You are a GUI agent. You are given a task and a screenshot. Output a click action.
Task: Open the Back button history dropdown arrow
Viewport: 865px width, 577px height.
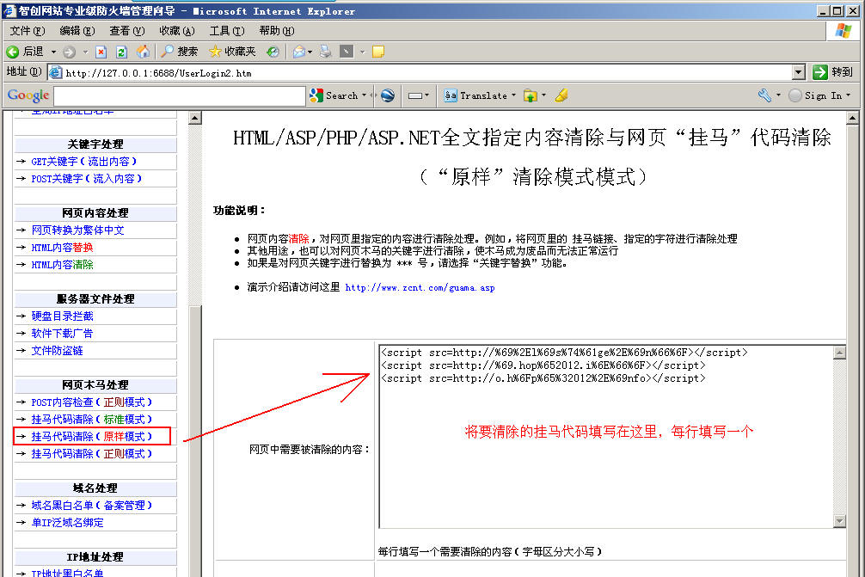tap(53, 52)
